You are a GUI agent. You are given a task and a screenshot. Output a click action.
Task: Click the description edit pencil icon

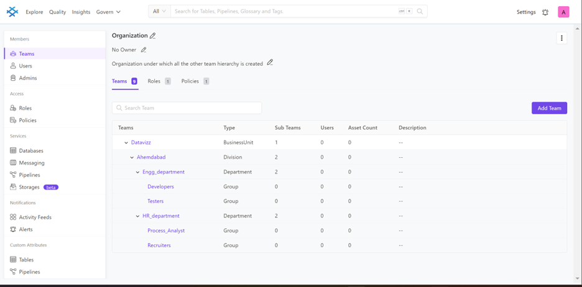click(x=270, y=63)
